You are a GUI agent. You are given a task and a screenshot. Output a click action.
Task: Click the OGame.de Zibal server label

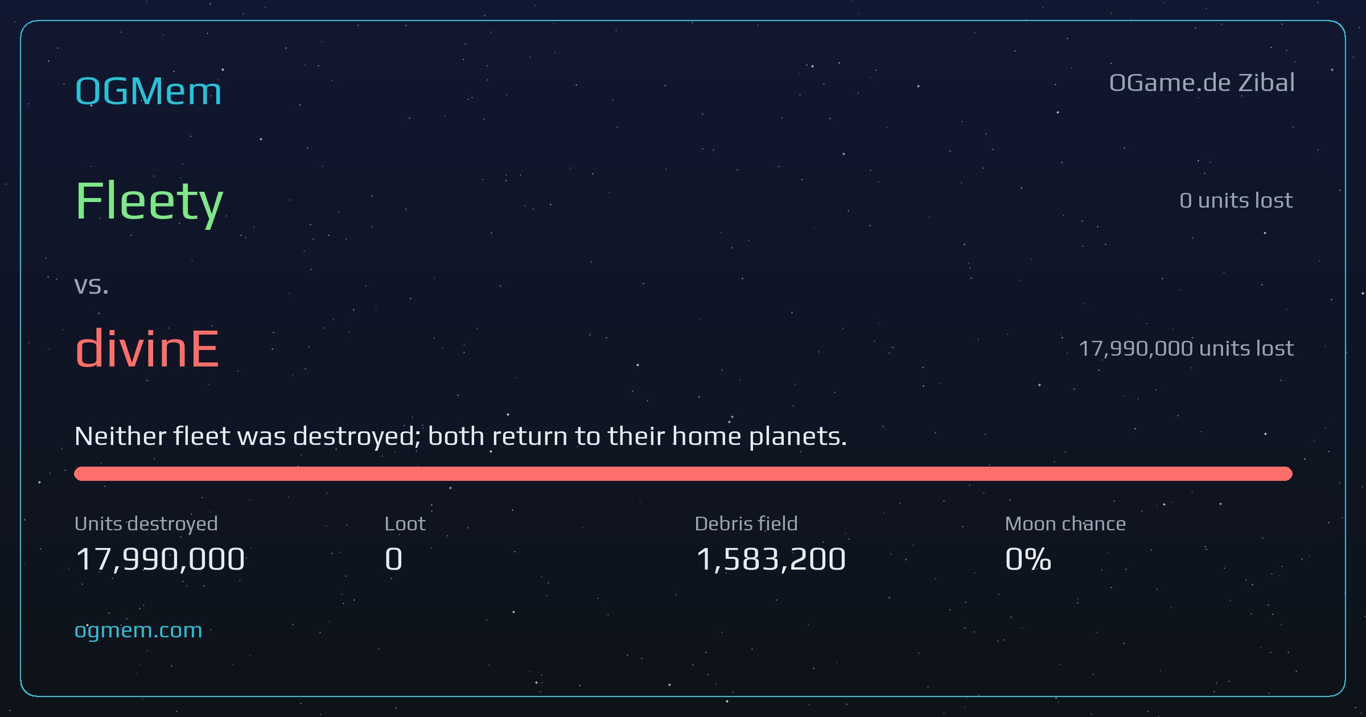point(1202,83)
